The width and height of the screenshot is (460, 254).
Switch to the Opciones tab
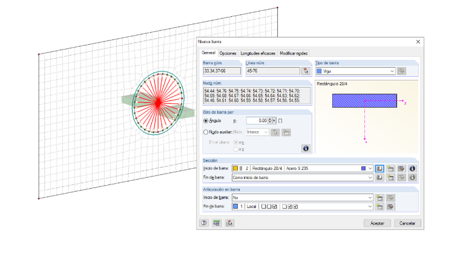click(x=228, y=53)
